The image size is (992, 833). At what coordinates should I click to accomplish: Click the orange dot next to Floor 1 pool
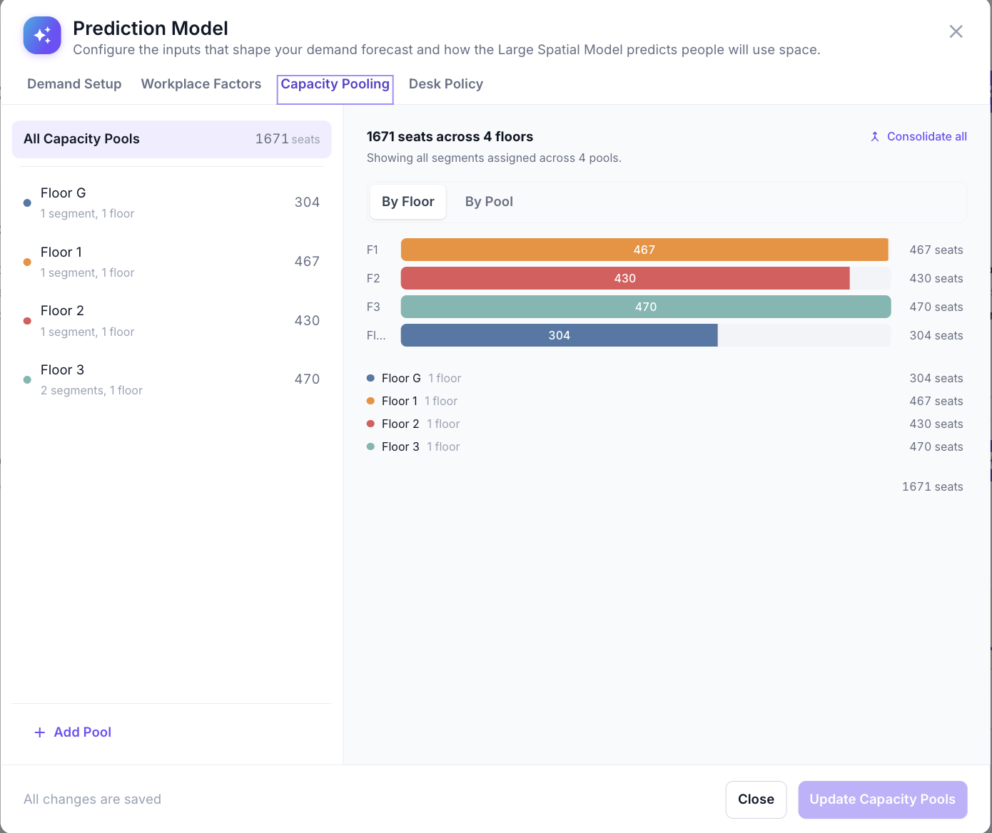(x=27, y=262)
